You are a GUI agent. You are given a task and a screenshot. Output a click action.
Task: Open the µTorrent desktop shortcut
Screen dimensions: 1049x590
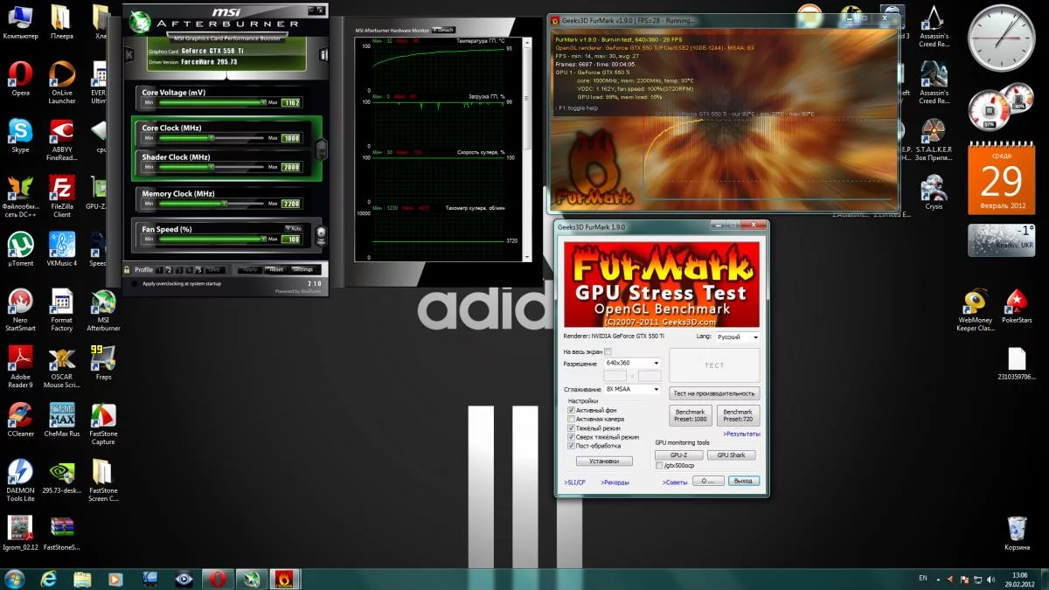coord(20,249)
